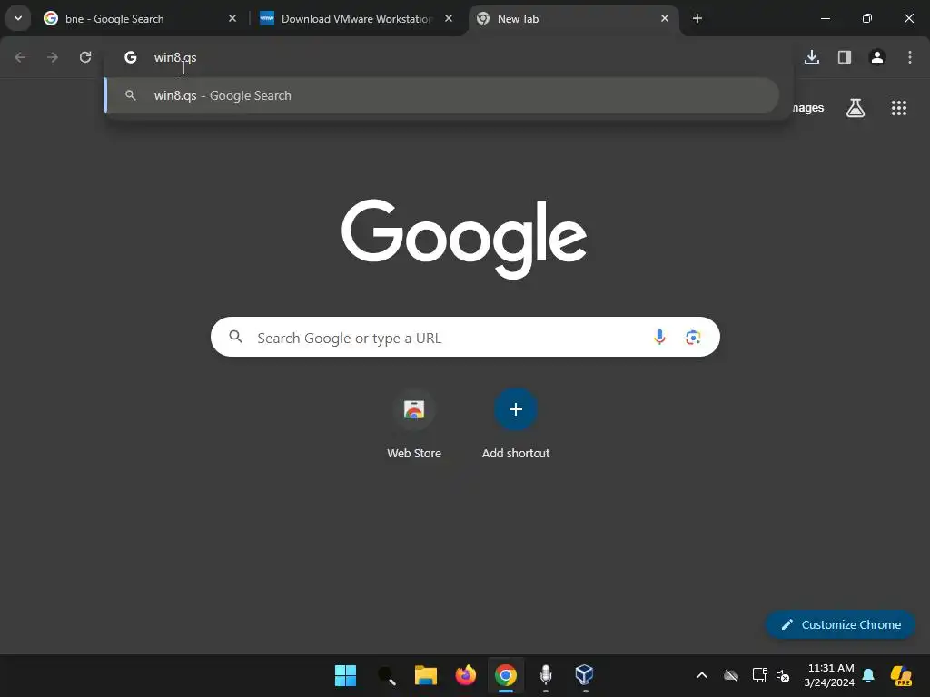930x697 pixels.
Task: Click the Add shortcut button
Action: [516, 423]
